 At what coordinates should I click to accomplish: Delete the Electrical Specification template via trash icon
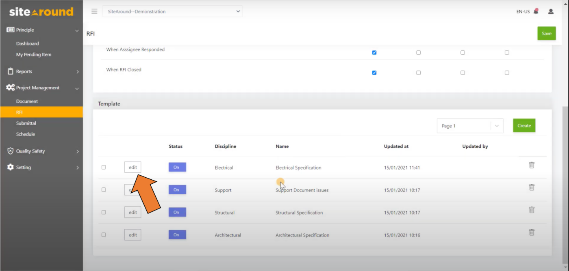pos(532,165)
